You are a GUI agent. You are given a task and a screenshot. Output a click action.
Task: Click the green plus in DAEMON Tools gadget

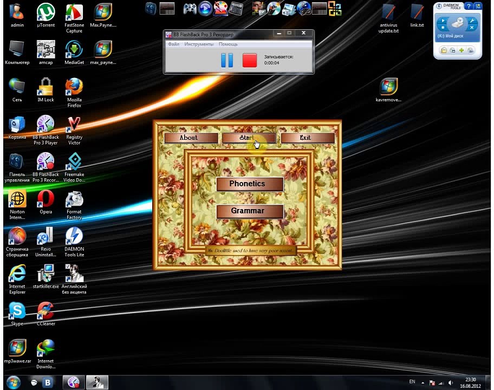pos(461,50)
